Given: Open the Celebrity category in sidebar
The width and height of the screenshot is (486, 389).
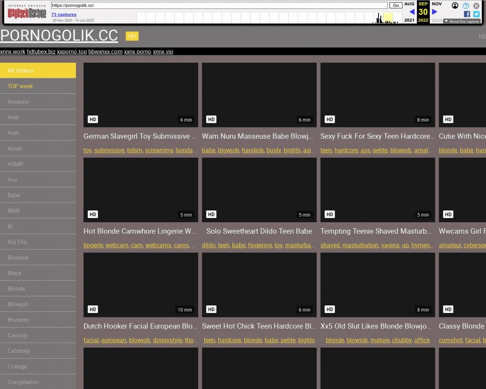Looking at the screenshot, I should (38, 351).
